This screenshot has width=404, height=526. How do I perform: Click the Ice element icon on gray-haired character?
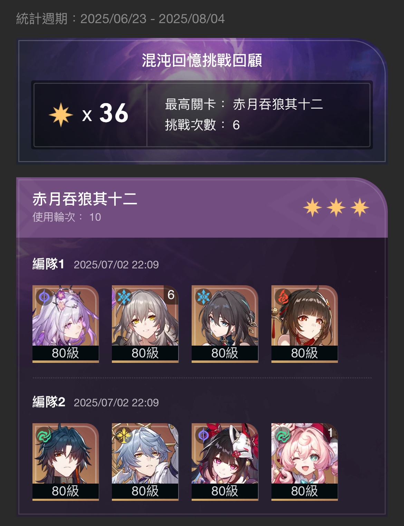click(124, 297)
